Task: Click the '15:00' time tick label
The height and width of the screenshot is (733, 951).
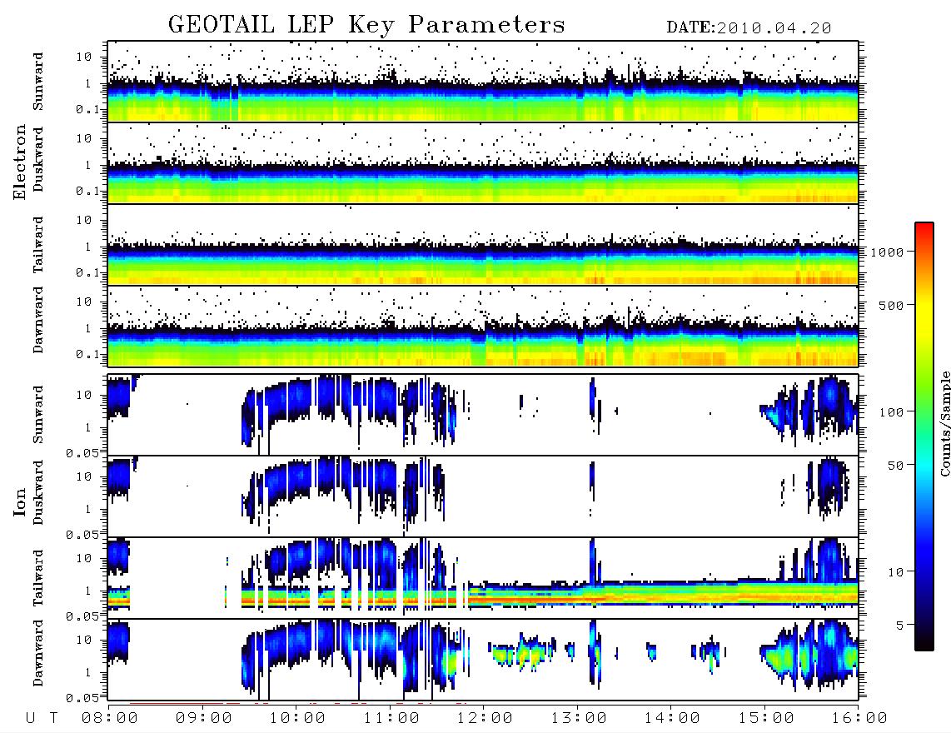Action: pos(766,718)
